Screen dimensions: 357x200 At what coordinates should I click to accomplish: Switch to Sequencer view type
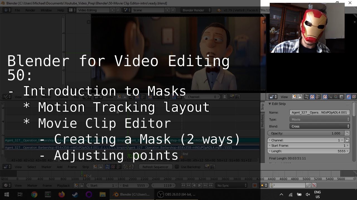click(x=307, y=97)
